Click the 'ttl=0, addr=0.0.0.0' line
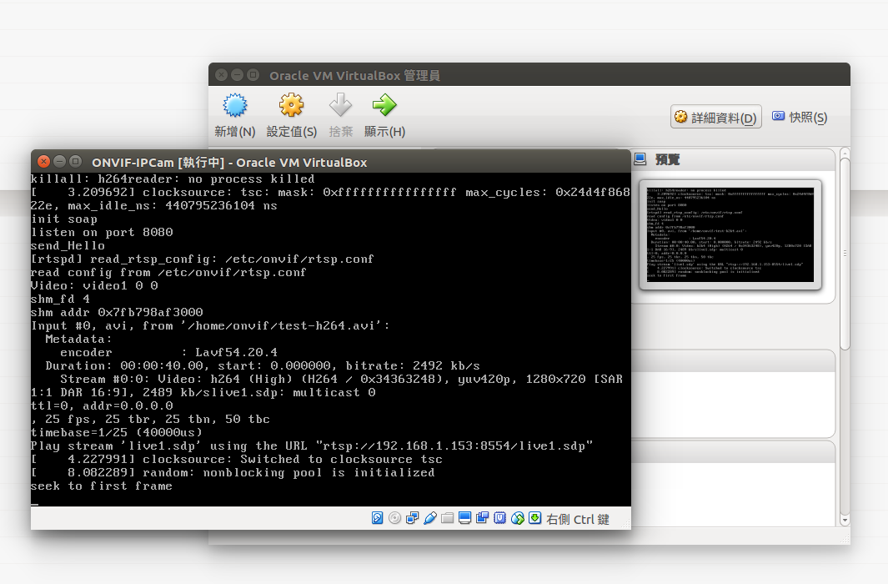 102,405
